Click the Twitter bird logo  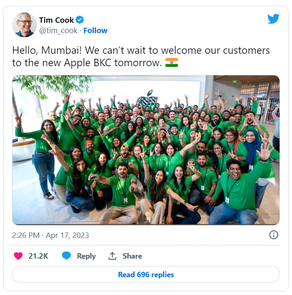273,19
